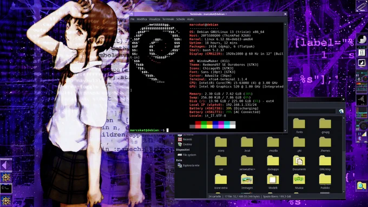Open the Modelli folder
Screen dimensions: 368x207
pos(273,182)
